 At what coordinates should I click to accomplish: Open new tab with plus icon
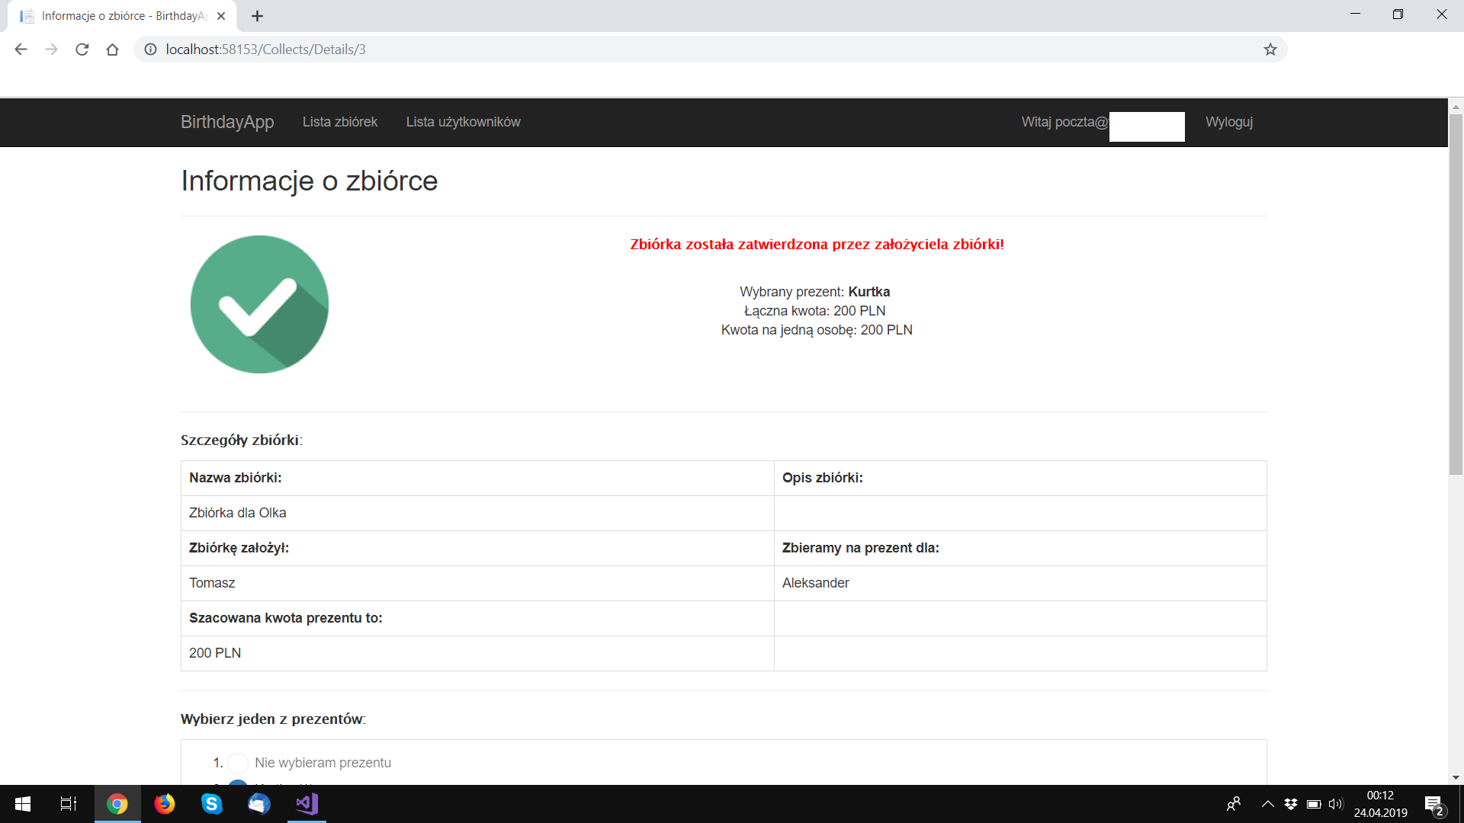tap(257, 16)
